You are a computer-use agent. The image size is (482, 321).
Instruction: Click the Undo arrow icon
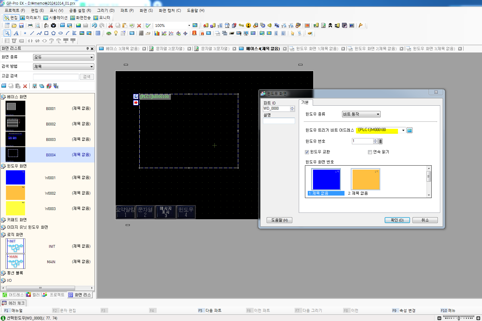pyautogui.click(x=95, y=26)
